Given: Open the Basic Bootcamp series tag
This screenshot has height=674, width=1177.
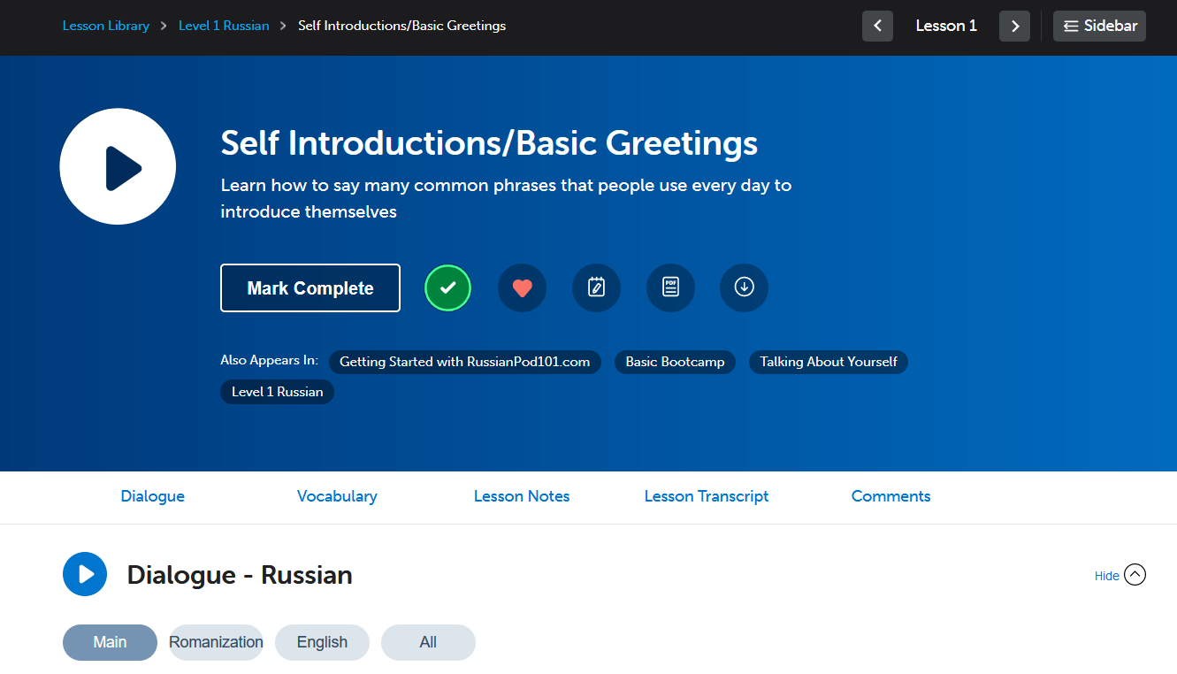Looking at the screenshot, I should coord(675,362).
